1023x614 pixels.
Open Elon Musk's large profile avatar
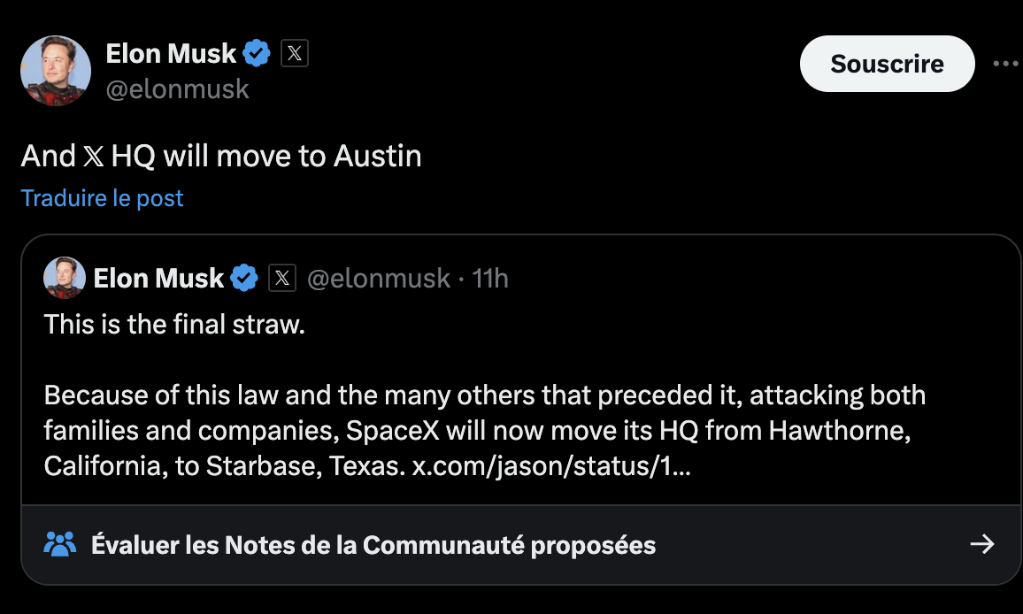coord(56,71)
